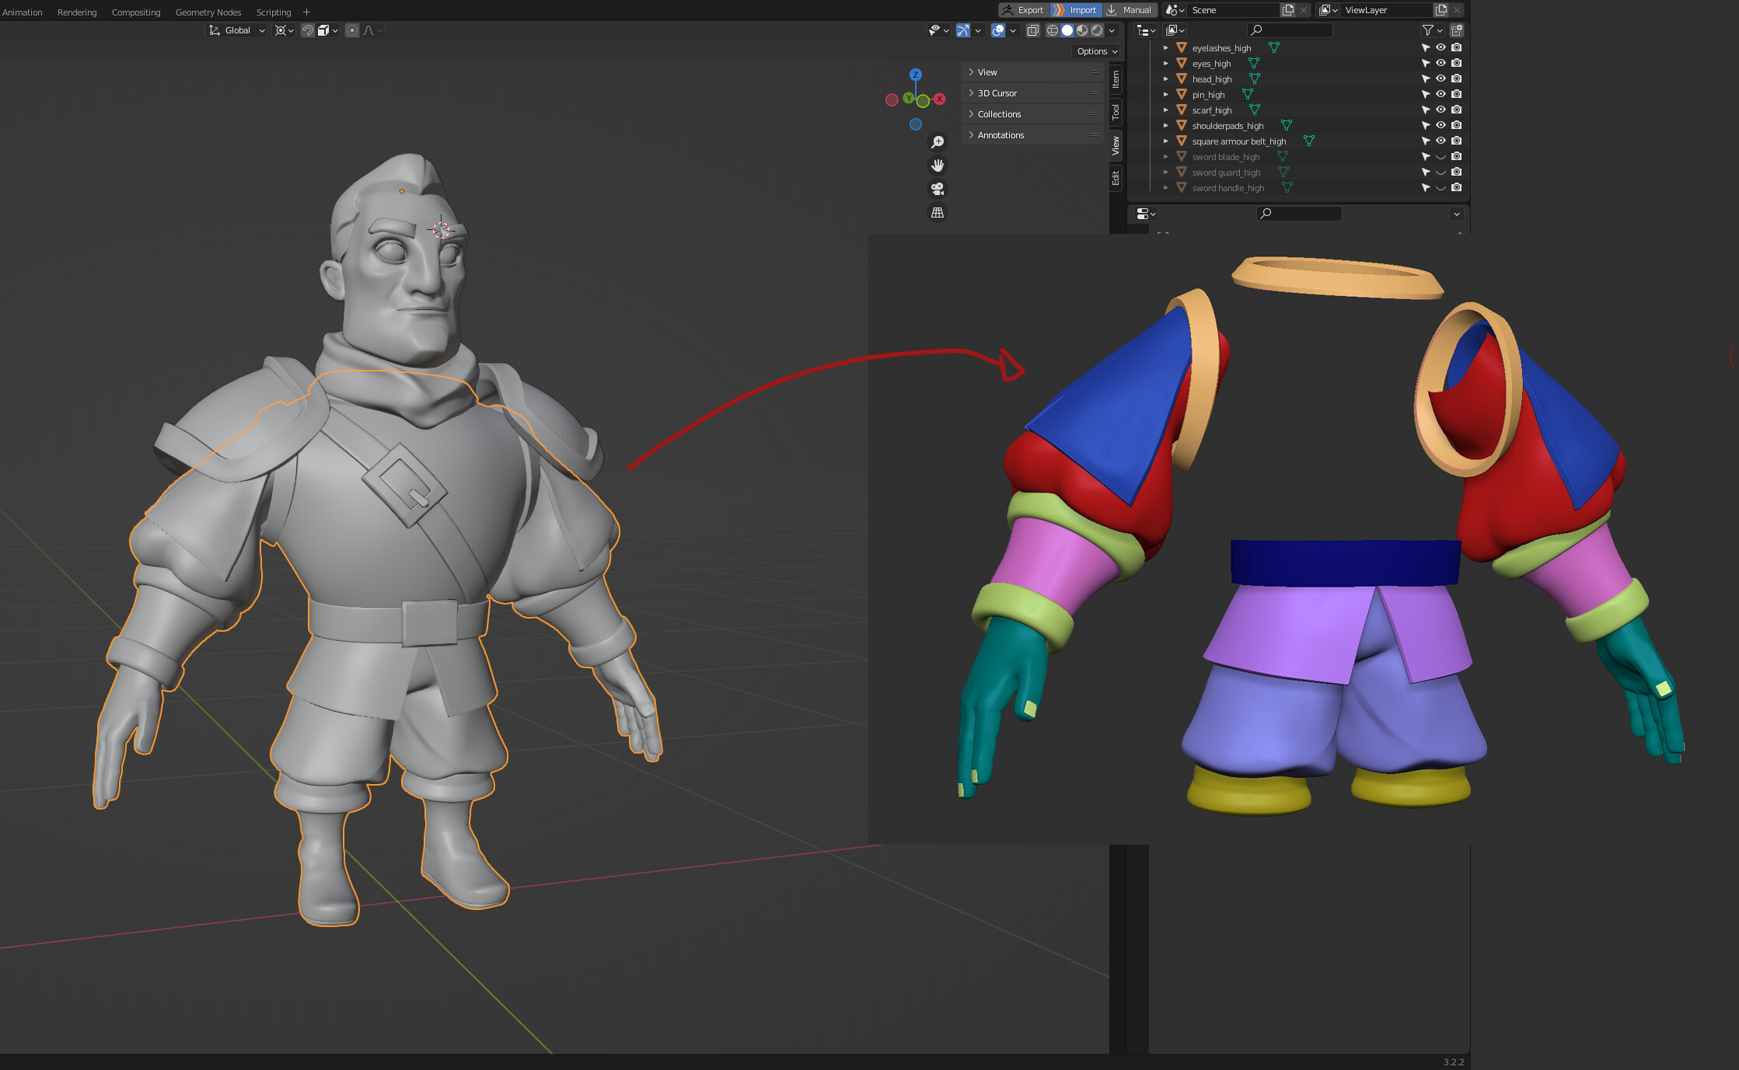
Task: Click the Snapping magnet icon
Action: [308, 30]
